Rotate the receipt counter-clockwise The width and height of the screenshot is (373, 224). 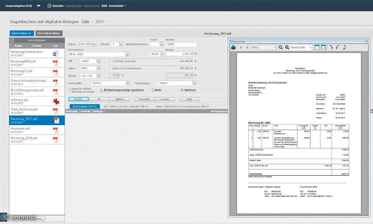(338, 47)
